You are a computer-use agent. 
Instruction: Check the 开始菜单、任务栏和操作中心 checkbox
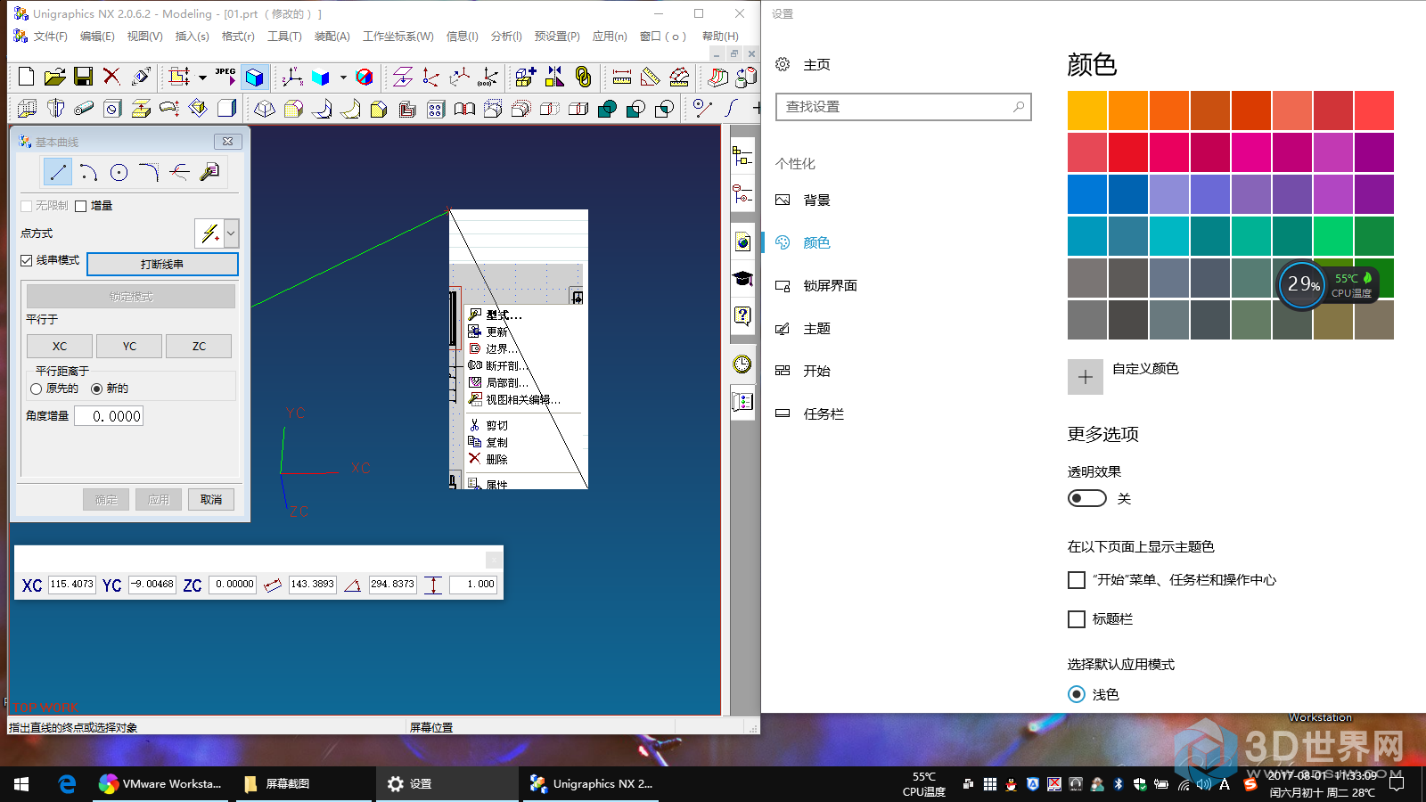pyautogui.click(x=1077, y=580)
